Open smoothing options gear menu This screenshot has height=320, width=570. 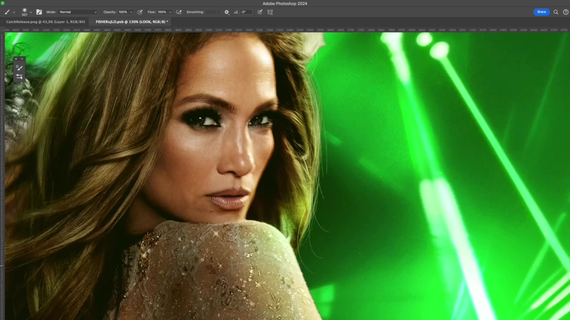tap(227, 12)
